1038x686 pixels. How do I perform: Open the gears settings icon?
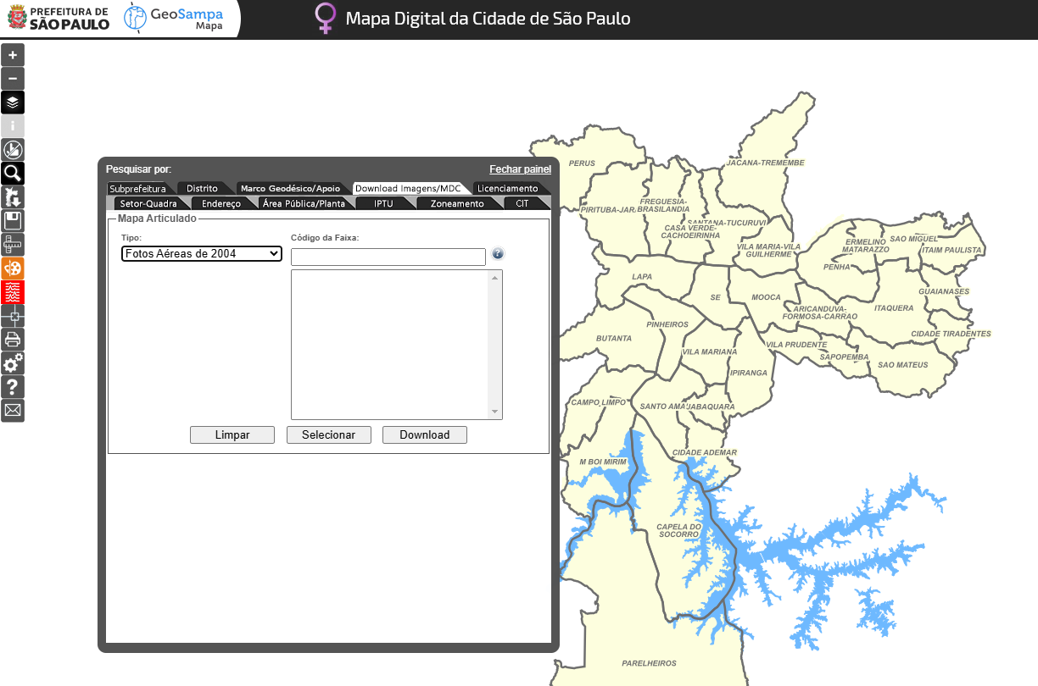[13, 363]
